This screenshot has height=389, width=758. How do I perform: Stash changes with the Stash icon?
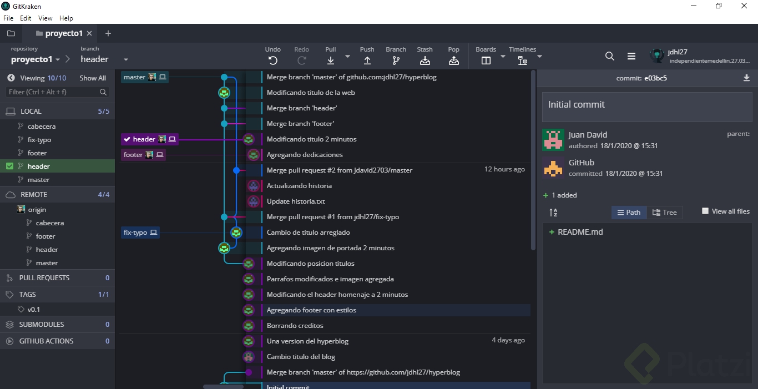point(425,60)
